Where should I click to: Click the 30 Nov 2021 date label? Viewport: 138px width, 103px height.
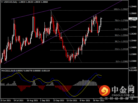(98, 101)
